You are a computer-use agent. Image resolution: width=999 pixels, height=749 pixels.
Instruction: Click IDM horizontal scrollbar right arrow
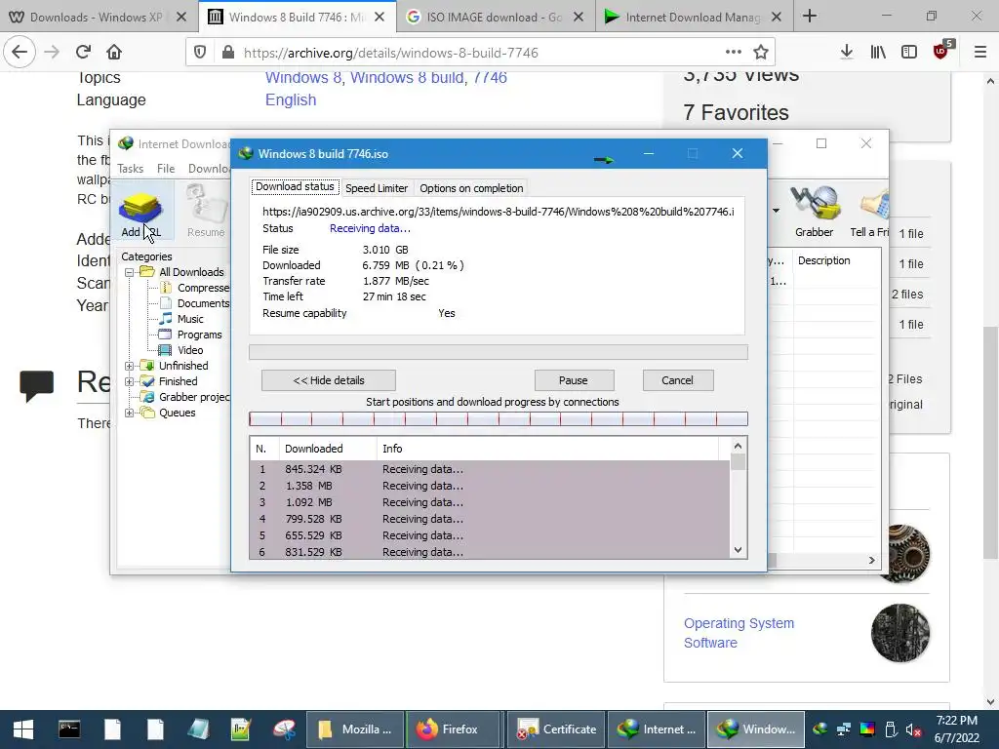[871, 560]
